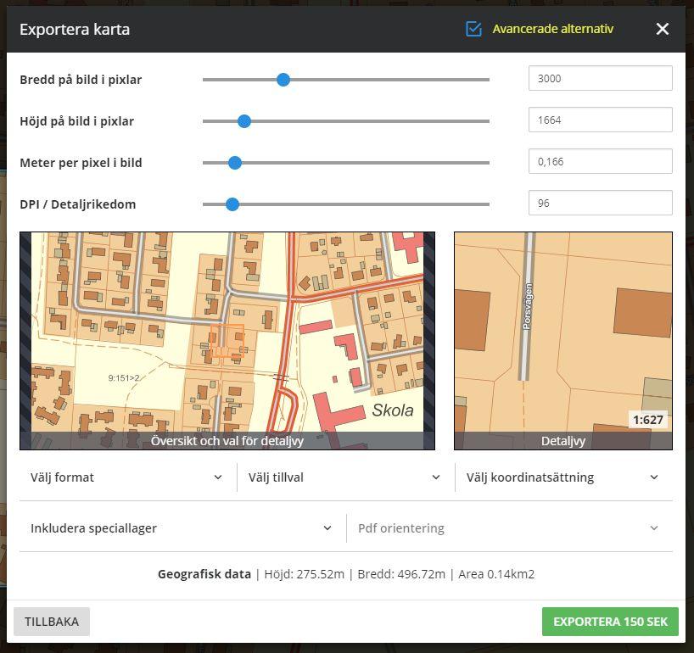The image size is (694, 653).
Task: Click the Avancerade alternativ label
Action: tap(553, 29)
